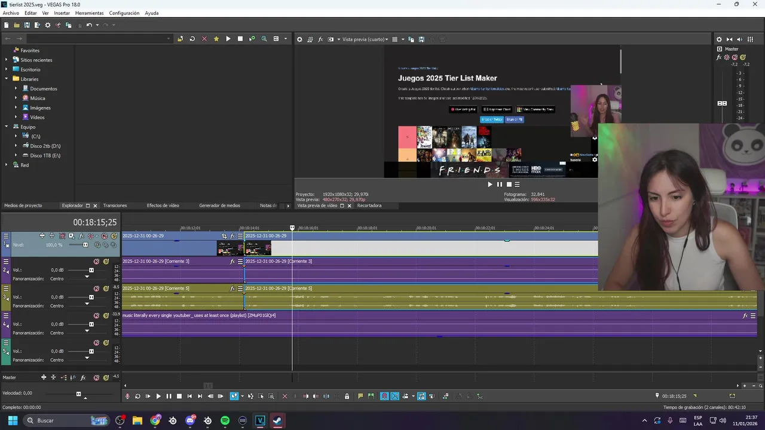Open the Insertar menu
The height and width of the screenshot is (430, 765).
click(x=62, y=13)
